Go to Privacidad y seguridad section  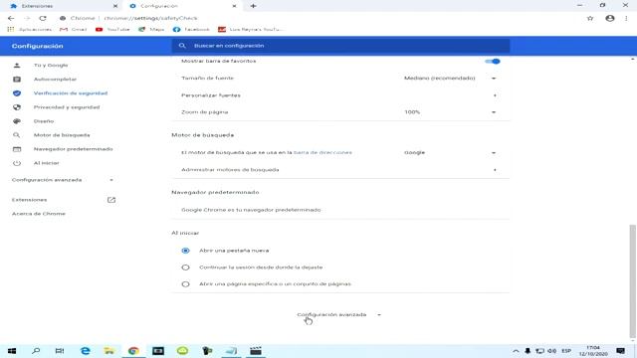click(x=67, y=107)
